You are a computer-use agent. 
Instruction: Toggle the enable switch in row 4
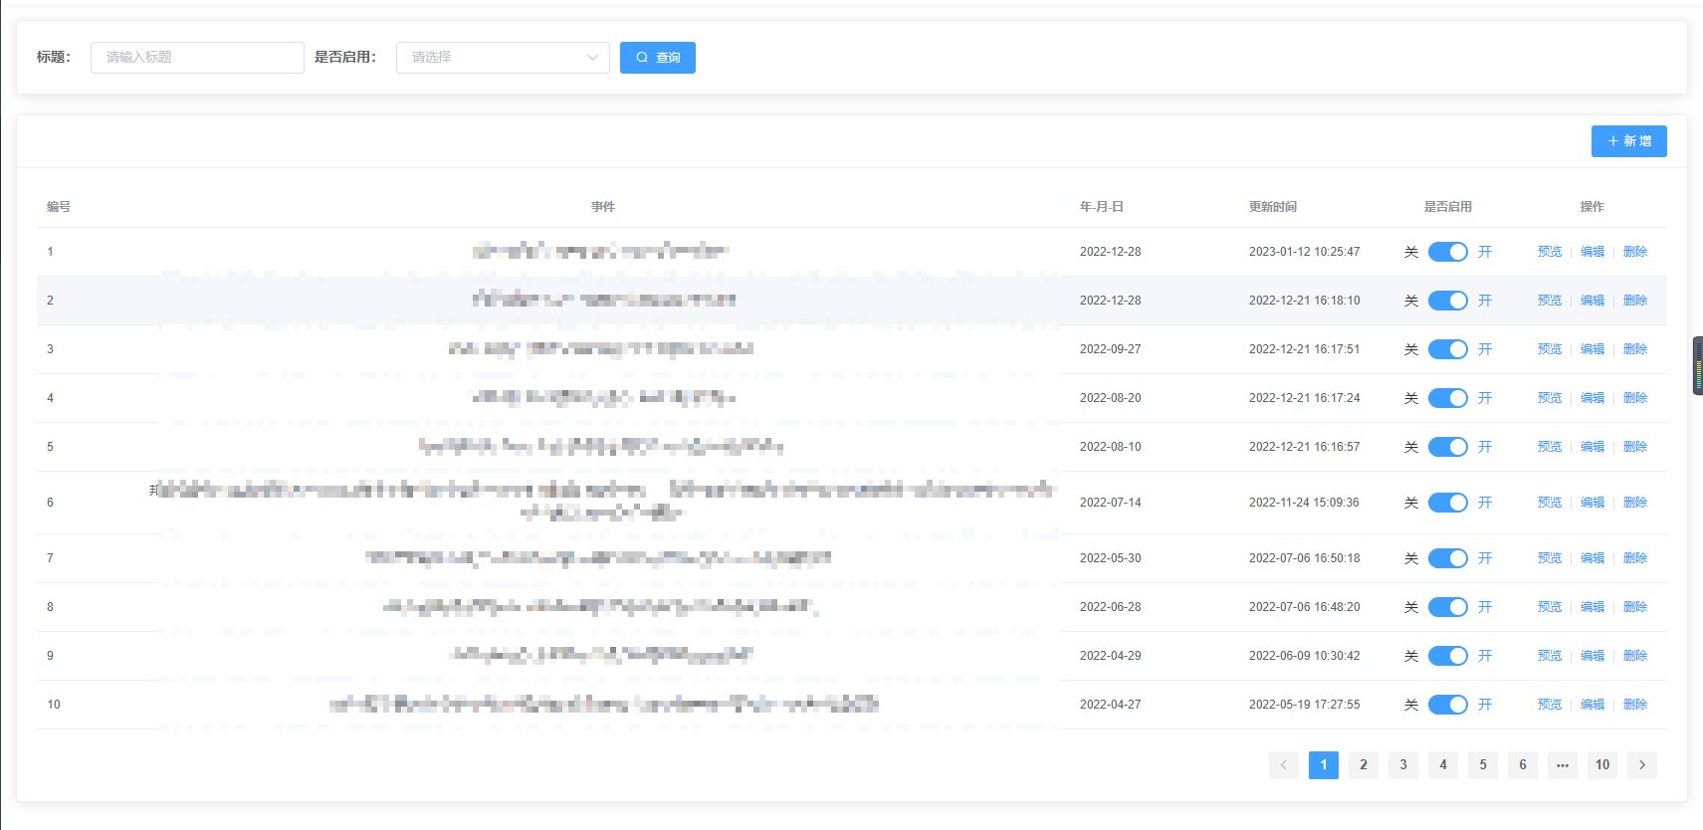[x=1447, y=398]
